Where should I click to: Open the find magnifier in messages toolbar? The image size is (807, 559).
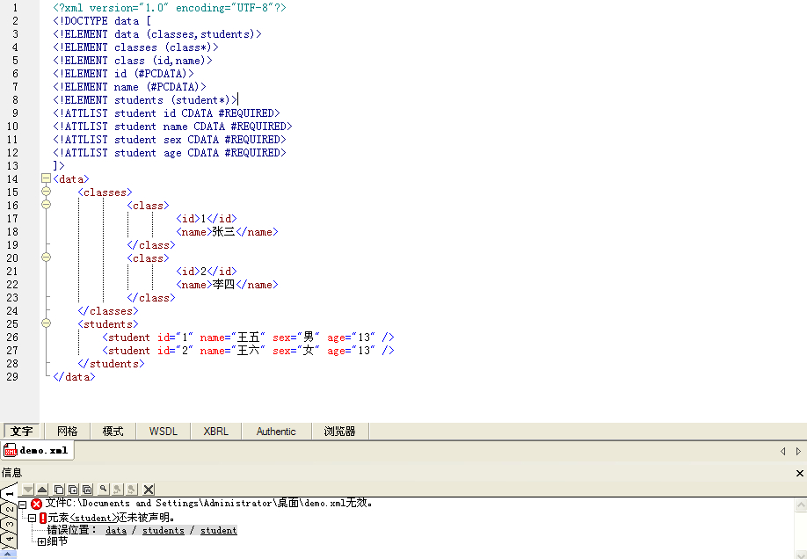coord(104,490)
